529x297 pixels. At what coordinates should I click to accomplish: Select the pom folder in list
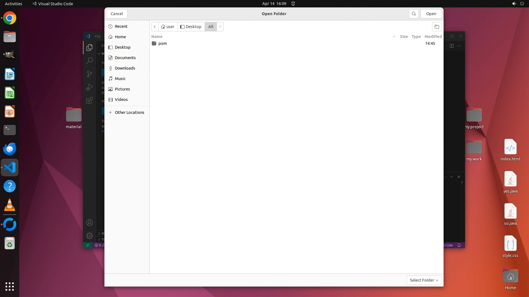click(163, 43)
